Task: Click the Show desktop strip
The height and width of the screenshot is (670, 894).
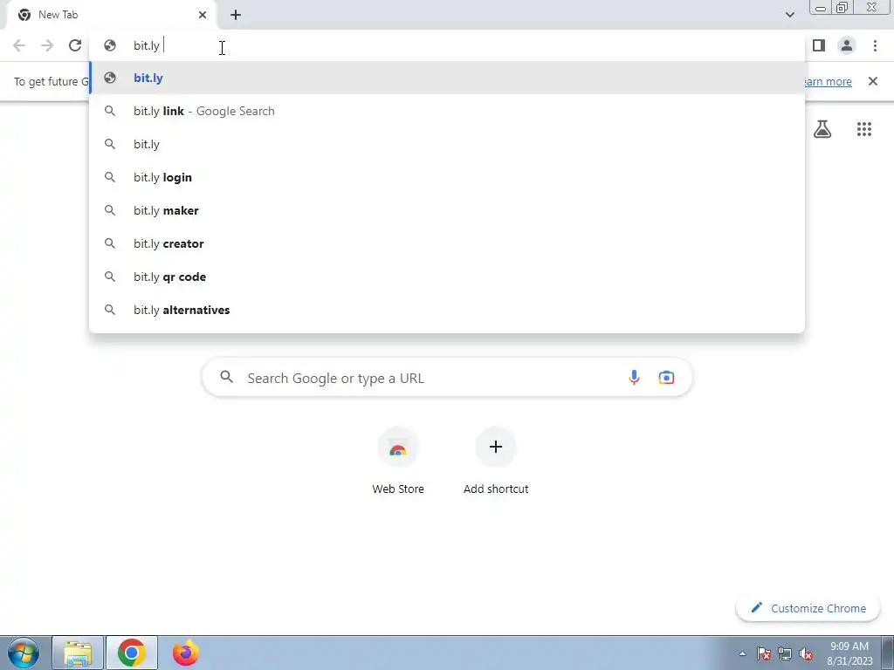Action: tap(888, 653)
